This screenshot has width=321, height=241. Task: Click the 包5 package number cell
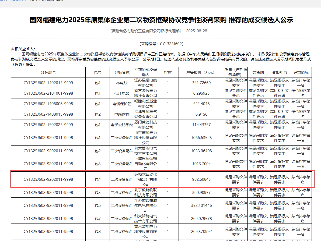click(98, 193)
